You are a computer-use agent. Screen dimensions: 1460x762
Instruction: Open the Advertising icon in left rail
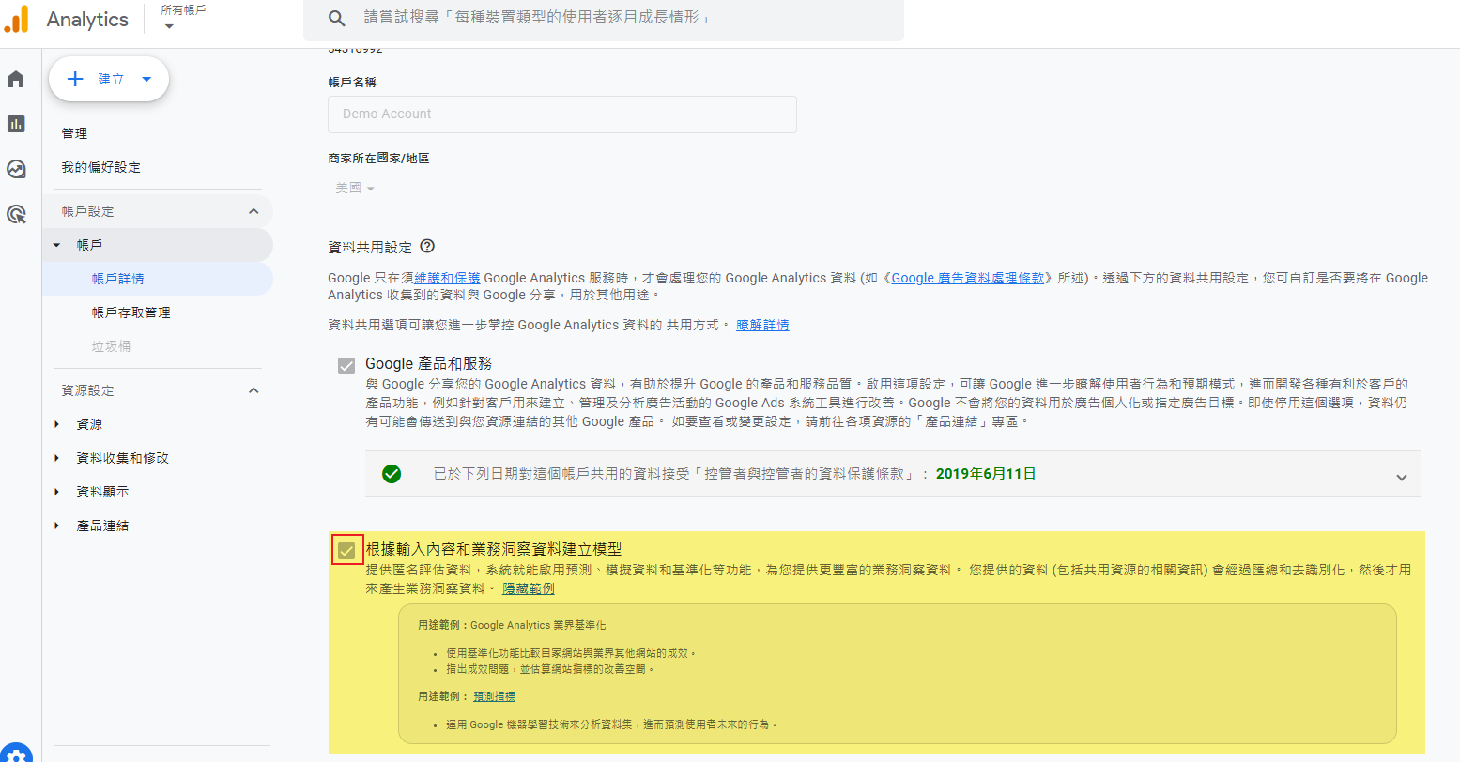pyautogui.click(x=16, y=214)
